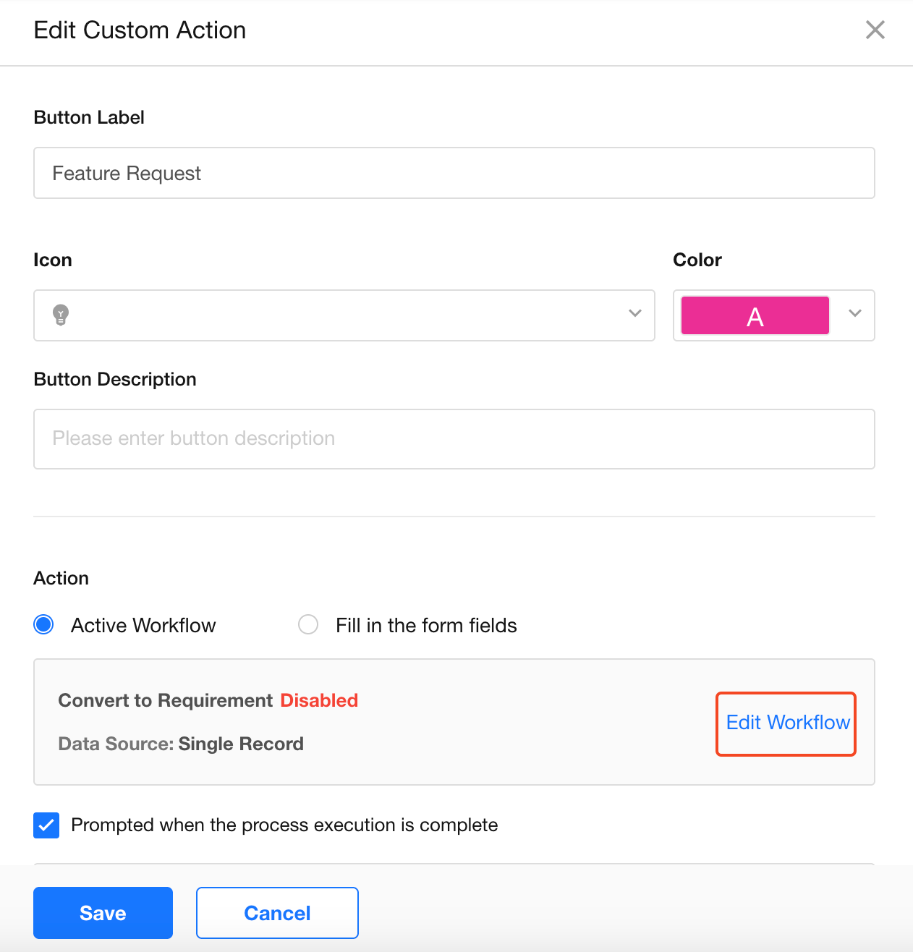The image size is (913, 952).
Task: Click the Data Source: Single Record text
Action: point(181,744)
